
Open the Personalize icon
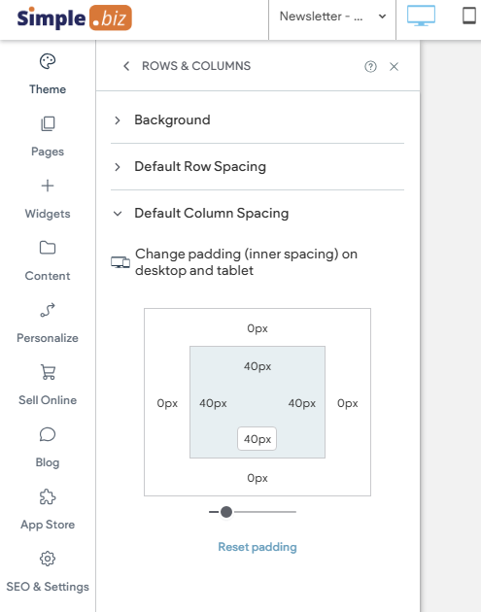point(48,310)
